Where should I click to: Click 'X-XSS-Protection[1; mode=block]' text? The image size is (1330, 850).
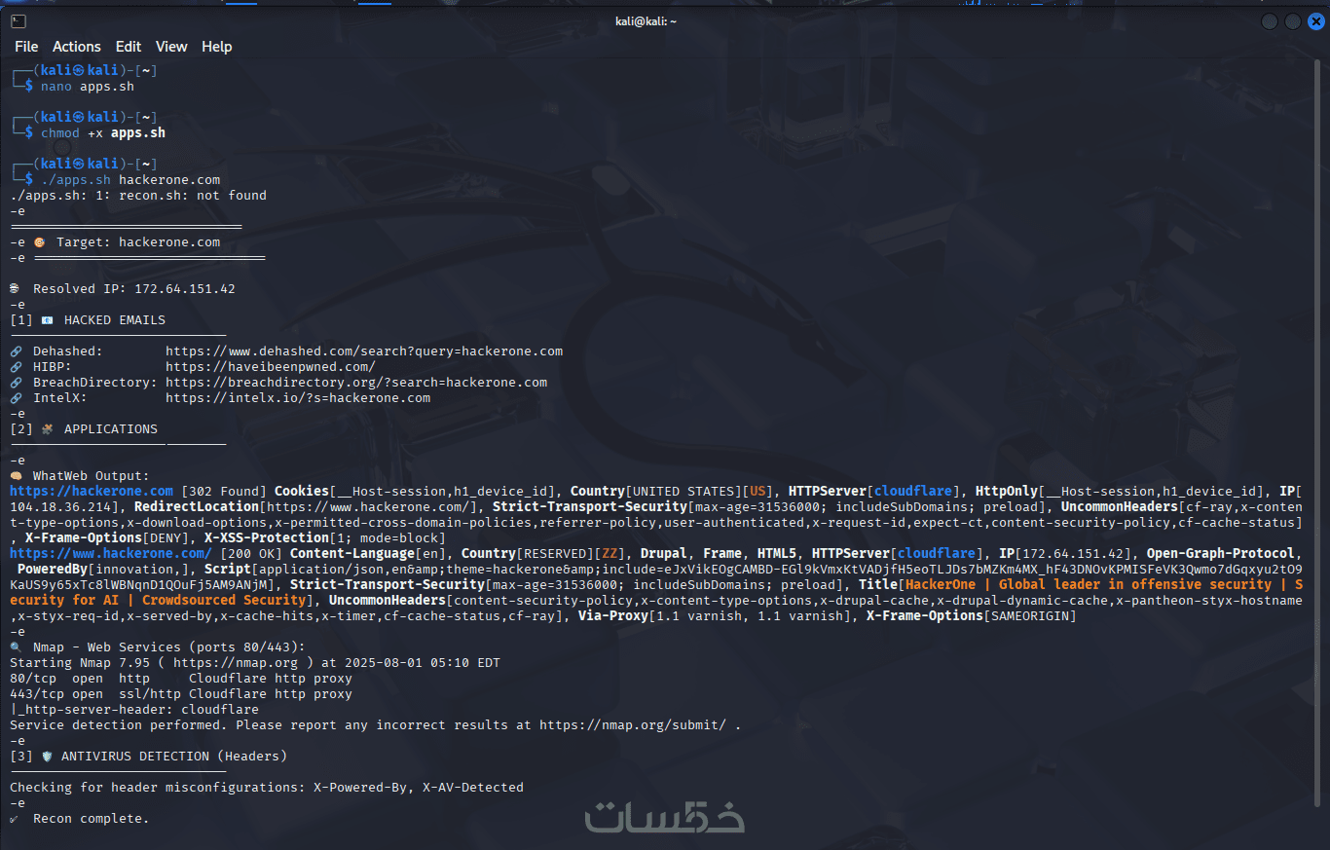point(325,538)
